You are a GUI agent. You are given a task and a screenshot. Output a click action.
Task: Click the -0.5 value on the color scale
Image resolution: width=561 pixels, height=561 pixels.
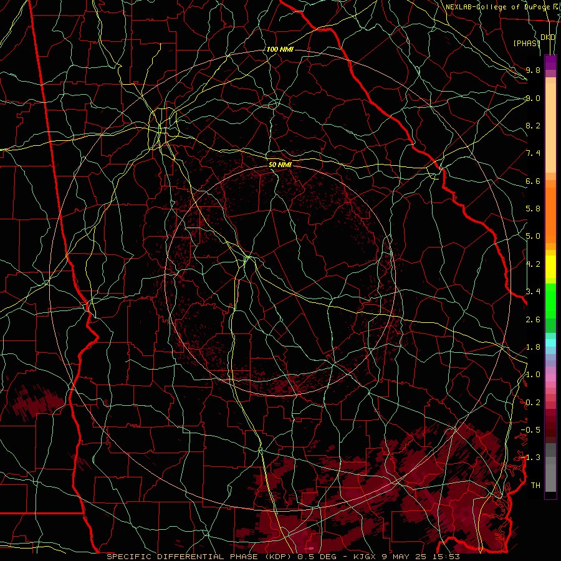point(530,430)
